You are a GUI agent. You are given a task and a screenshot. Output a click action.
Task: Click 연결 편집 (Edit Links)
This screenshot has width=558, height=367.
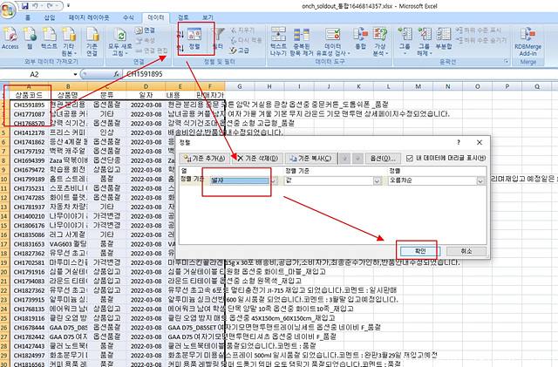(151, 51)
